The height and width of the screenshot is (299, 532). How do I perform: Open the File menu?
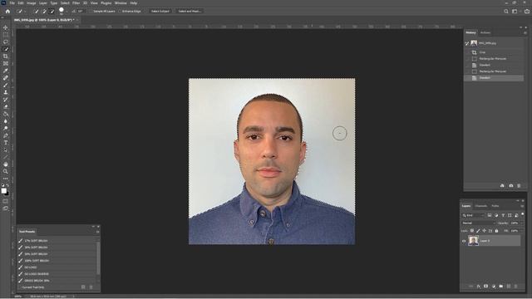click(12, 3)
